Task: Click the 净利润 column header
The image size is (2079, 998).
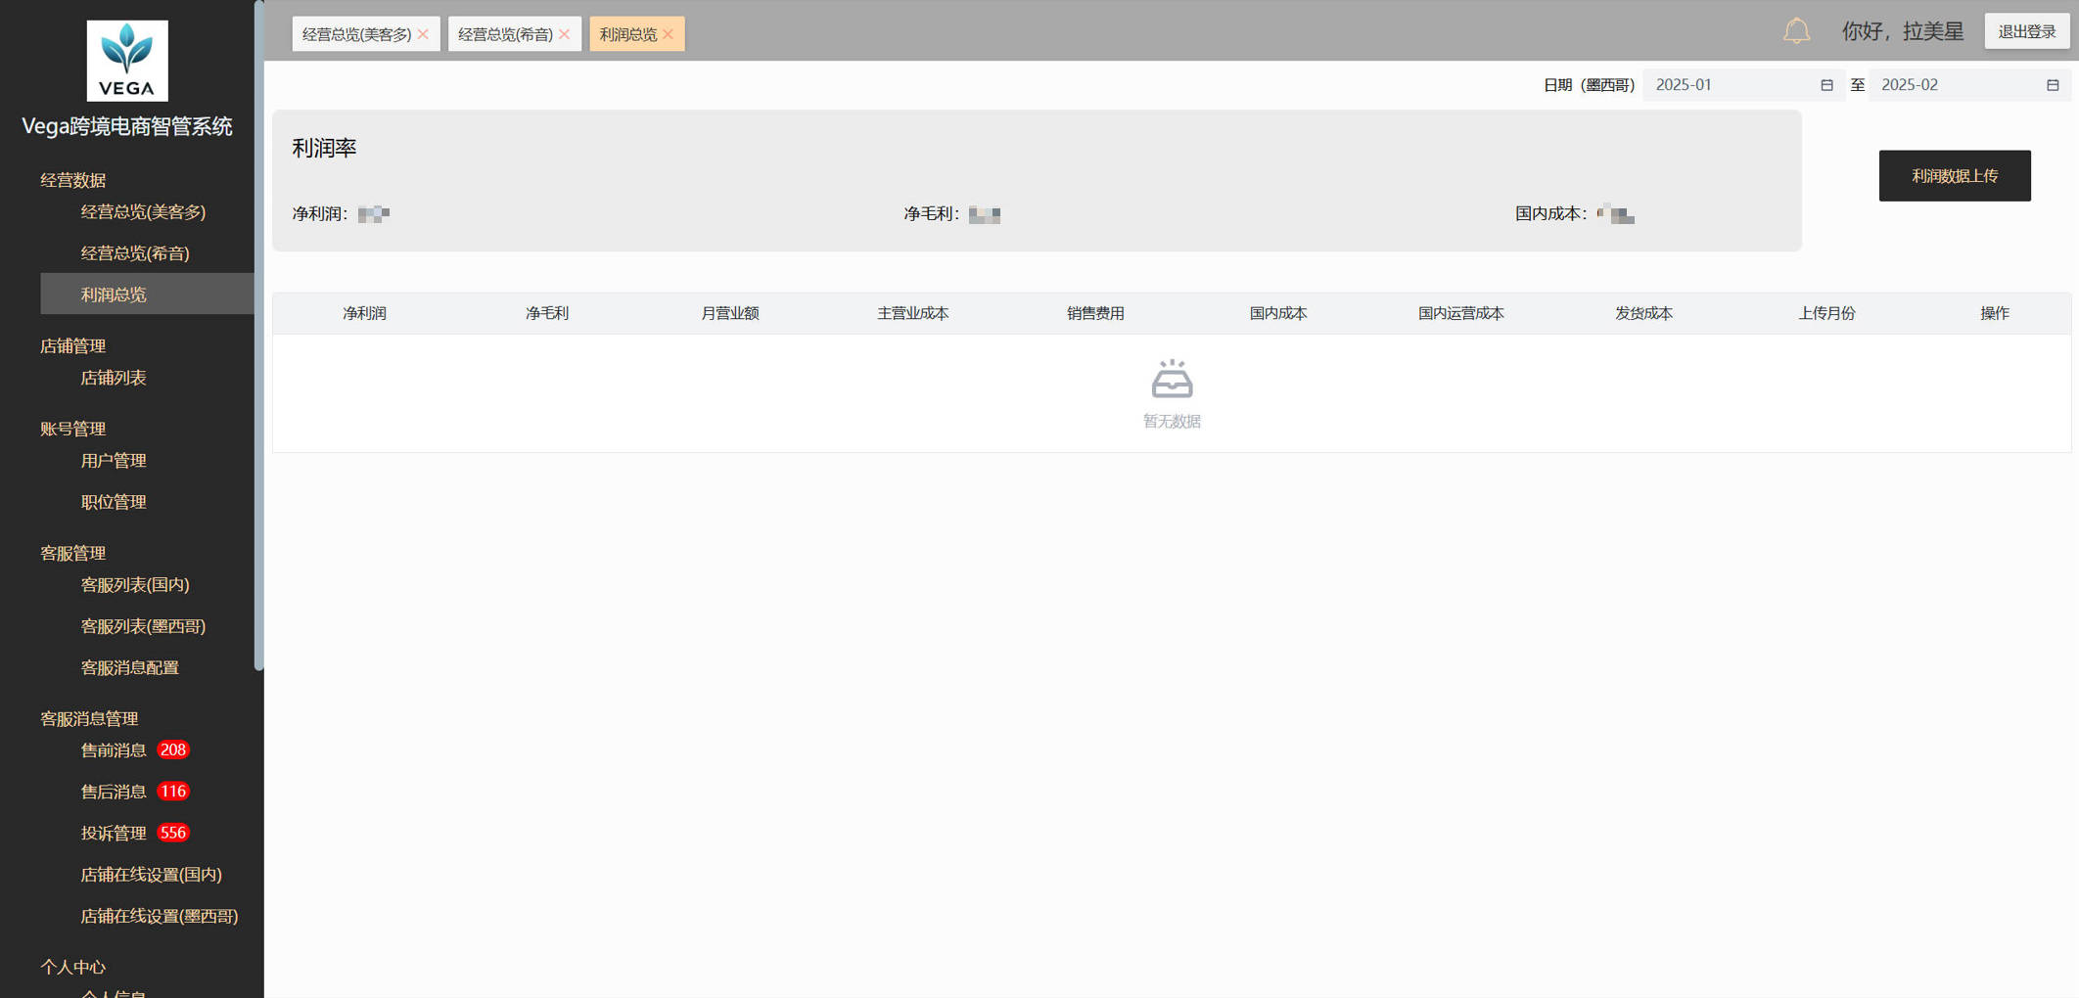Action: [x=364, y=313]
